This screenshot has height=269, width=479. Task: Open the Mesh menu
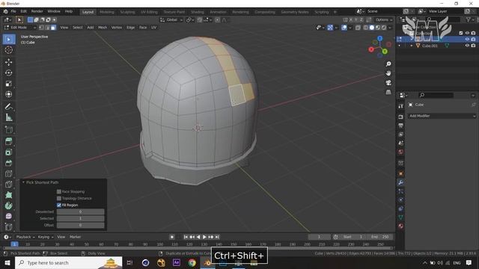(x=103, y=28)
